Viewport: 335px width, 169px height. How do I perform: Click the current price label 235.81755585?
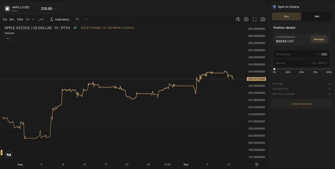click(x=256, y=79)
